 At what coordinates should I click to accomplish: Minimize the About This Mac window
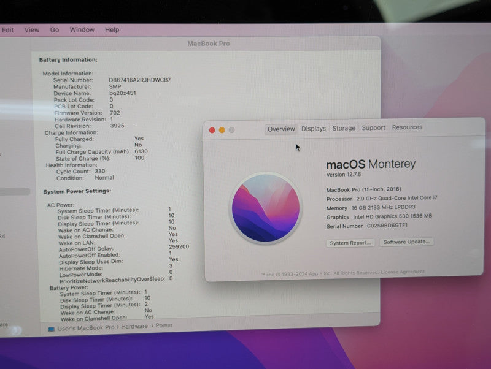tap(222, 130)
